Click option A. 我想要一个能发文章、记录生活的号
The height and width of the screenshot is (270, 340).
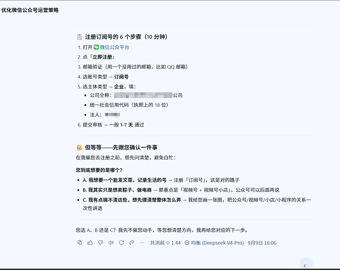[125, 180]
